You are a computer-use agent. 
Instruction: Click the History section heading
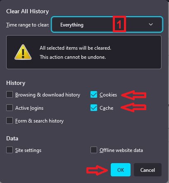tap(16, 83)
